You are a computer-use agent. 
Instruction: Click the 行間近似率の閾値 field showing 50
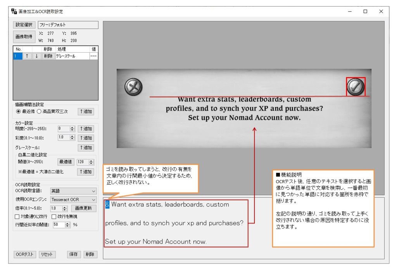[59, 225]
